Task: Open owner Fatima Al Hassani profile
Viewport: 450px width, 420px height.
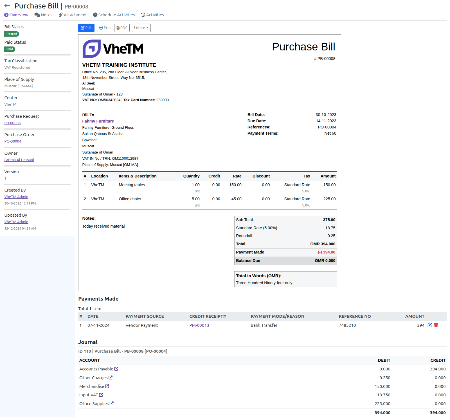Action: coord(19,160)
